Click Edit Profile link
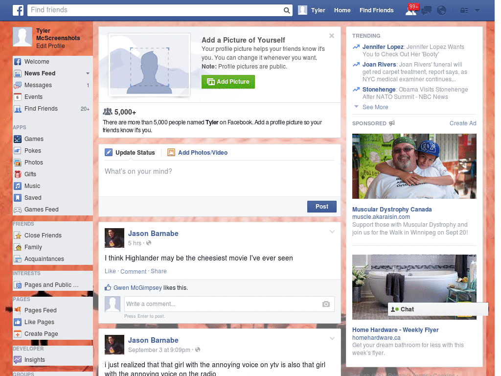This screenshot has height=376, width=501. [x=50, y=46]
